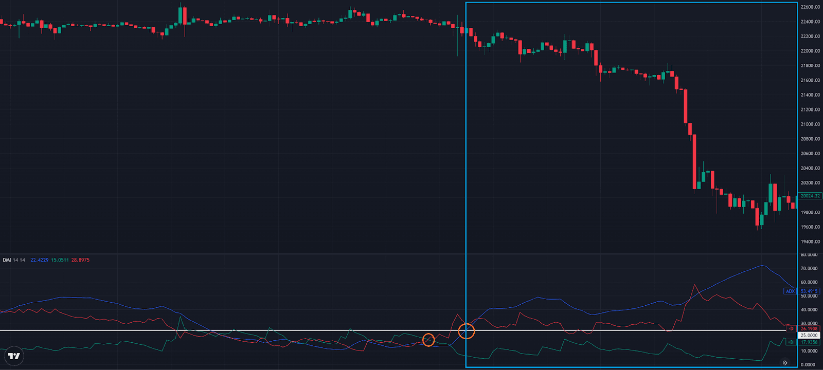Screen dimensions: 823x370
Task: Select the DMI indicator title
Action: (x=7, y=260)
